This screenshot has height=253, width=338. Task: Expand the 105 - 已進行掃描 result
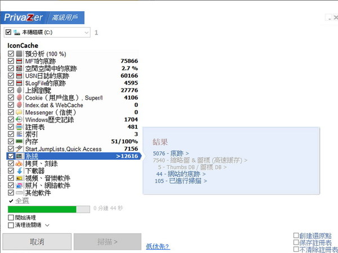(x=181, y=181)
